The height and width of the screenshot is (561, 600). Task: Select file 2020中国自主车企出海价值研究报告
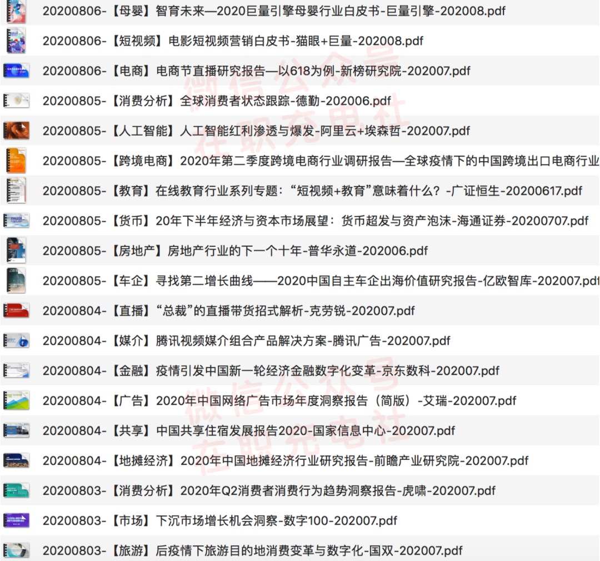point(321,281)
